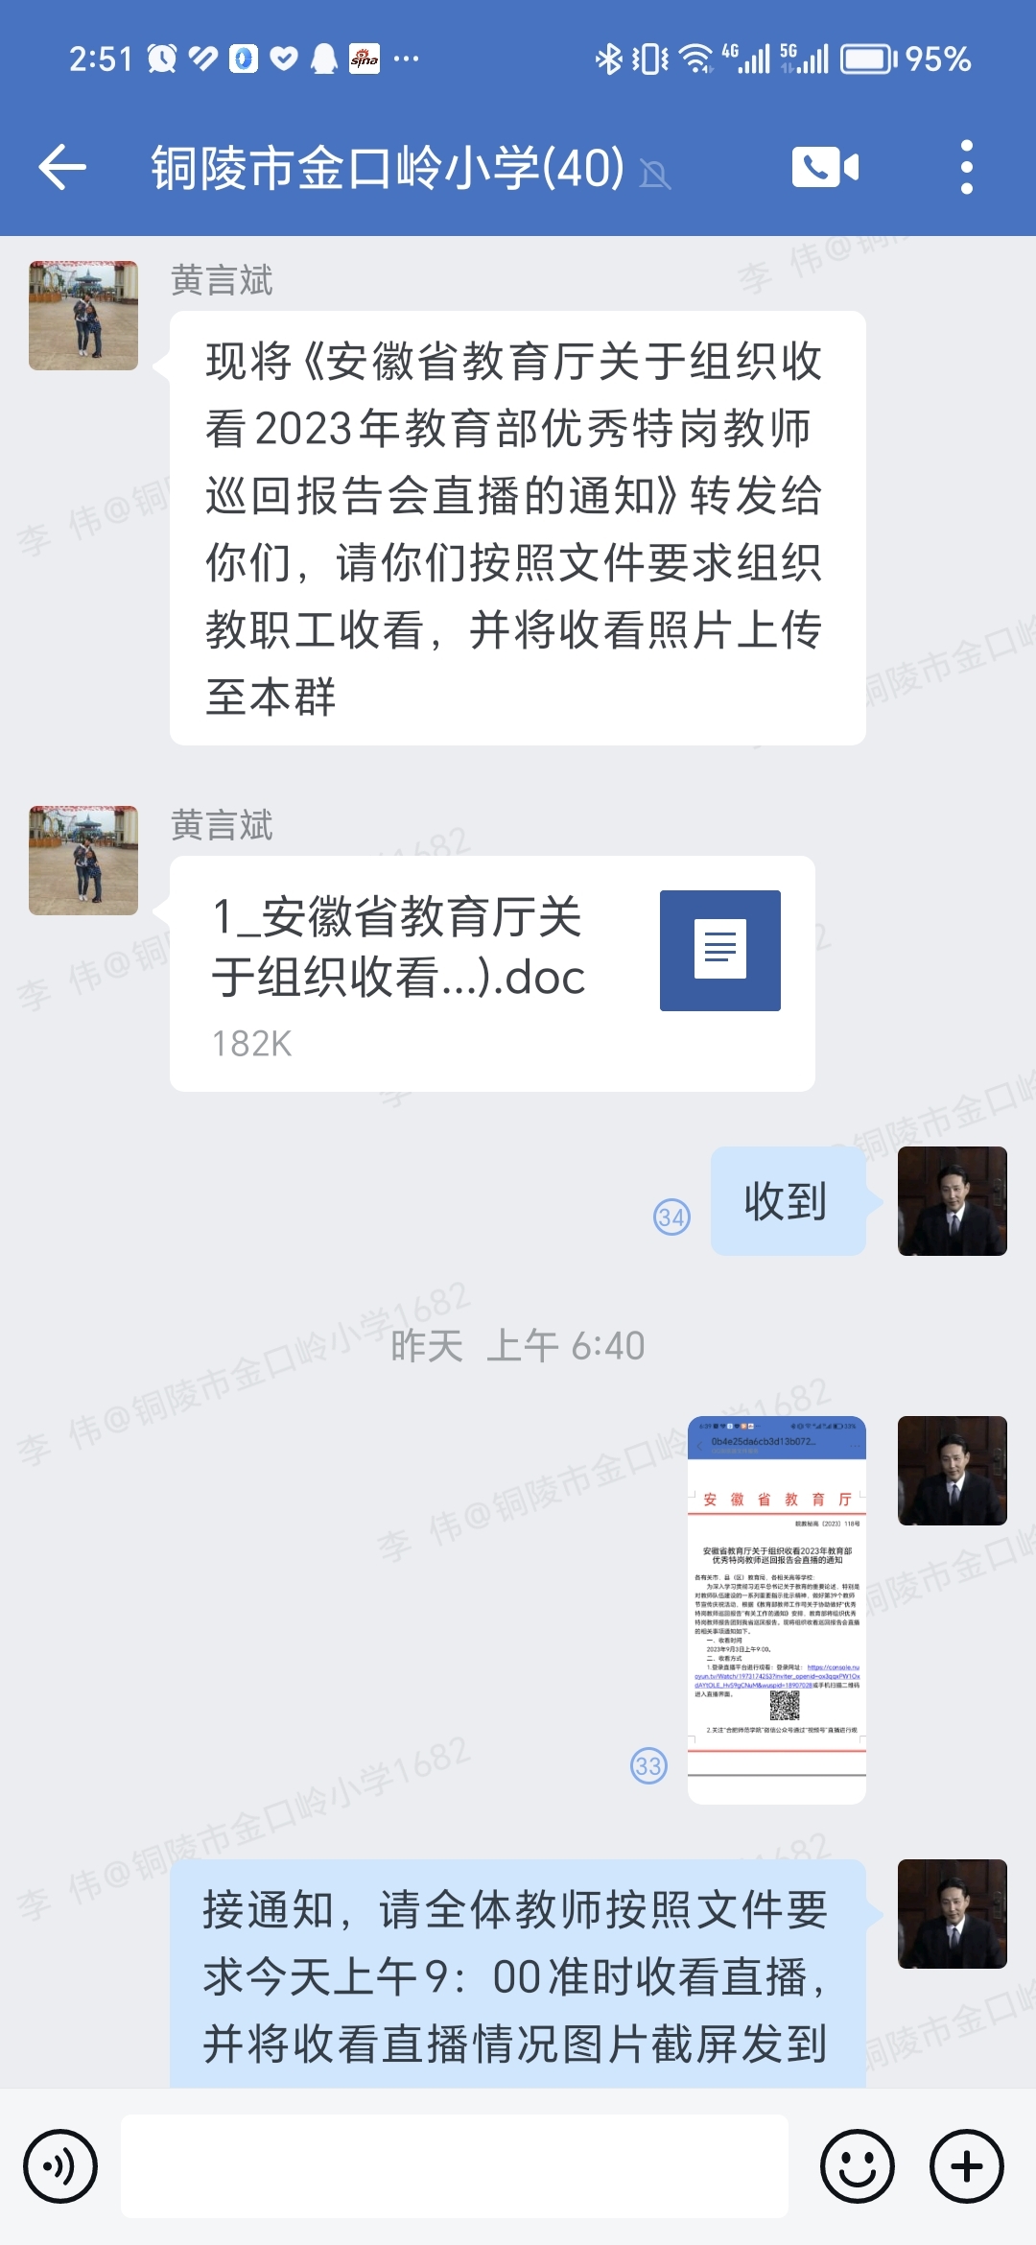Viewport: 1036px width, 2245px height.
Task: Tap 黄言斌's avatar on first message
Action: (83, 316)
